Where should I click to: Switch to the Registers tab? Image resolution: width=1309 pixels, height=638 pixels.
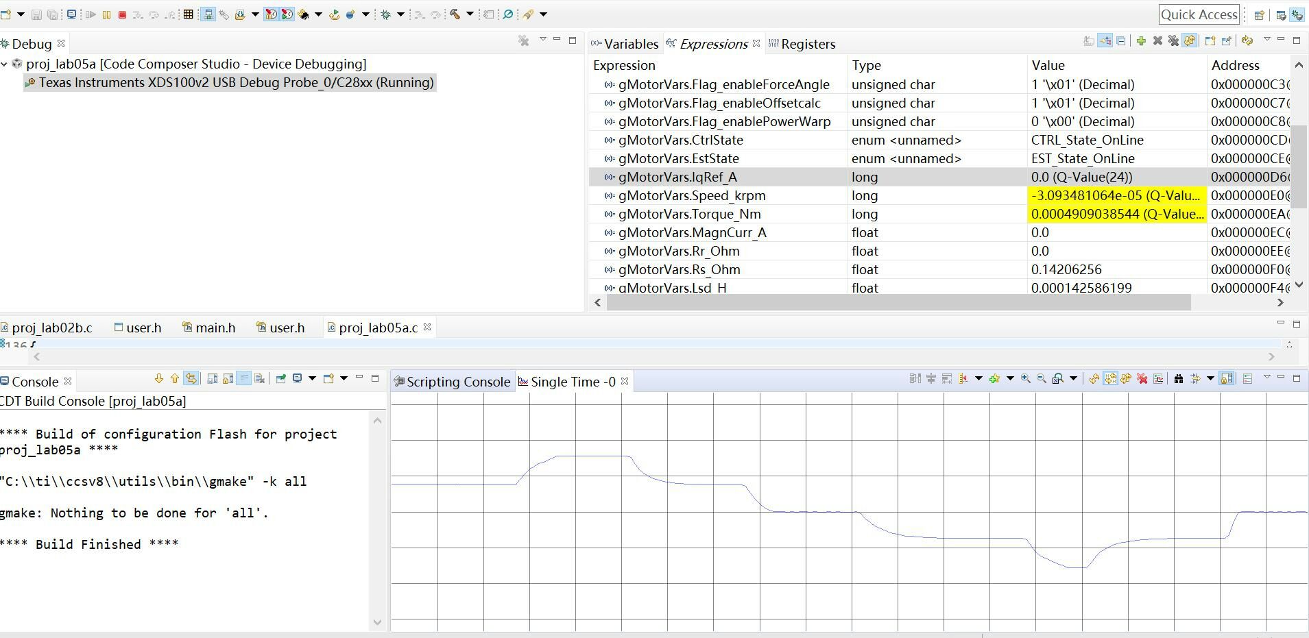[x=802, y=44]
